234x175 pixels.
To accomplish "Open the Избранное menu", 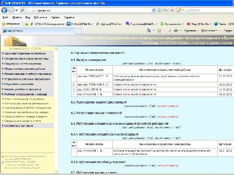I will coord(40,17).
